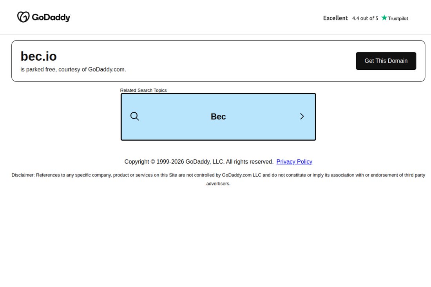
Task: Click the parked free courtesy of GoDaddy.com text
Action: click(73, 69)
